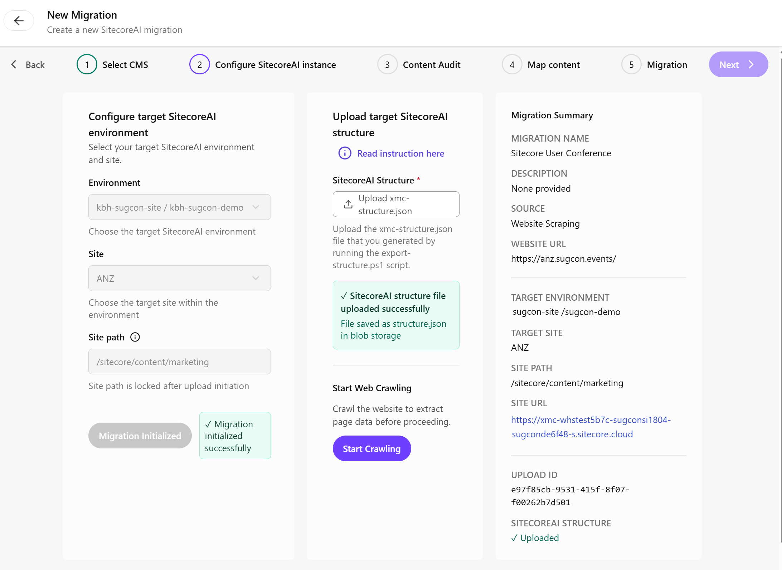Click the Start Web Crawling heading
Screen dimensions: 782x570
coord(372,388)
